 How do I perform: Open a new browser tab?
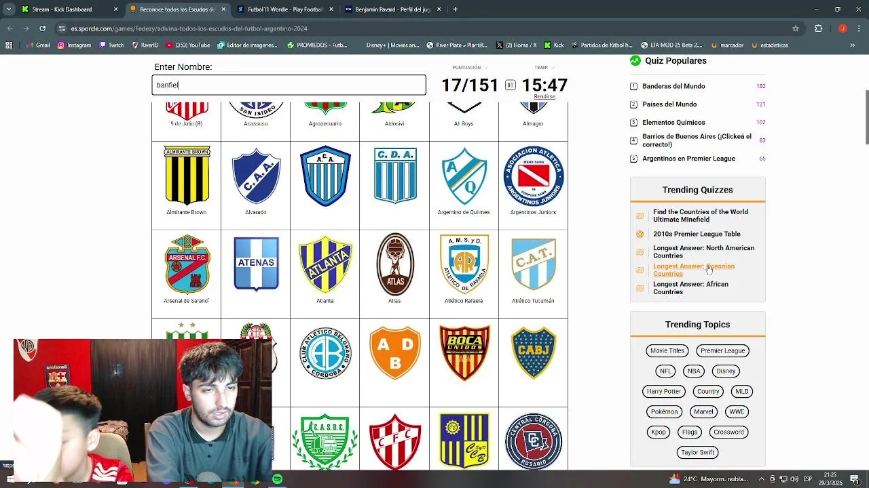coord(455,9)
